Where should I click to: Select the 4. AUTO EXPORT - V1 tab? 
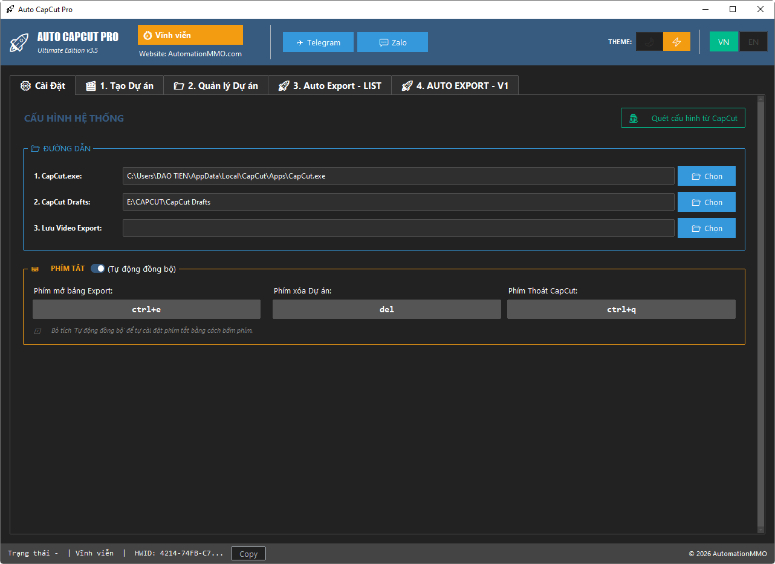pos(455,86)
